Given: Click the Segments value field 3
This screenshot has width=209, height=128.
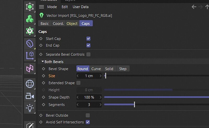Looking at the screenshot, I should click(x=89, y=105).
